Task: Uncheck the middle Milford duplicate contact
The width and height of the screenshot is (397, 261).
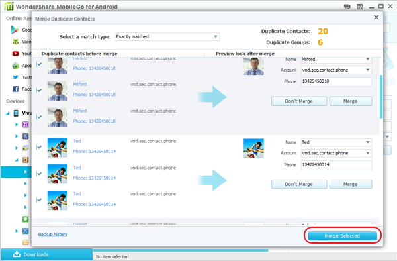Action: (39, 91)
